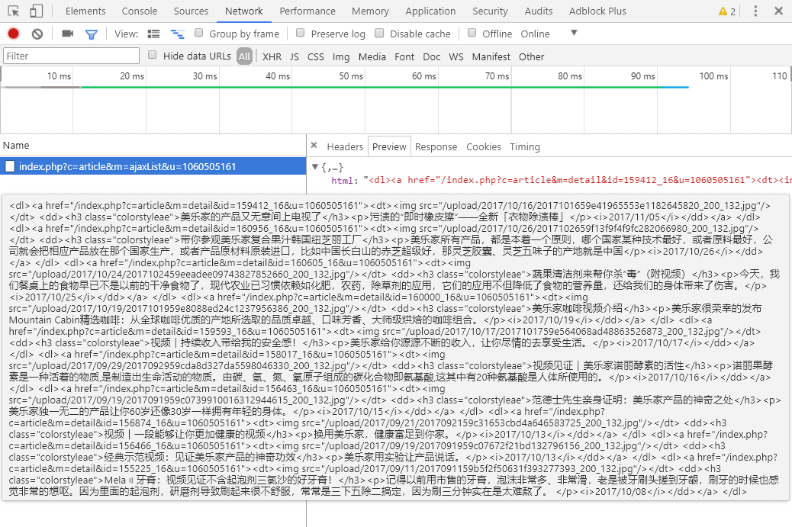Enable Group by frame checkbox
The height and width of the screenshot is (527, 792).
click(199, 33)
